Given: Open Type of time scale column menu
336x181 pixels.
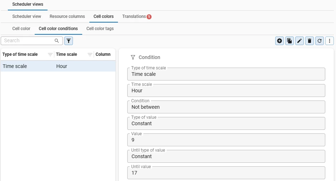Looking at the screenshot, I should pyautogui.click(x=50, y=54).
